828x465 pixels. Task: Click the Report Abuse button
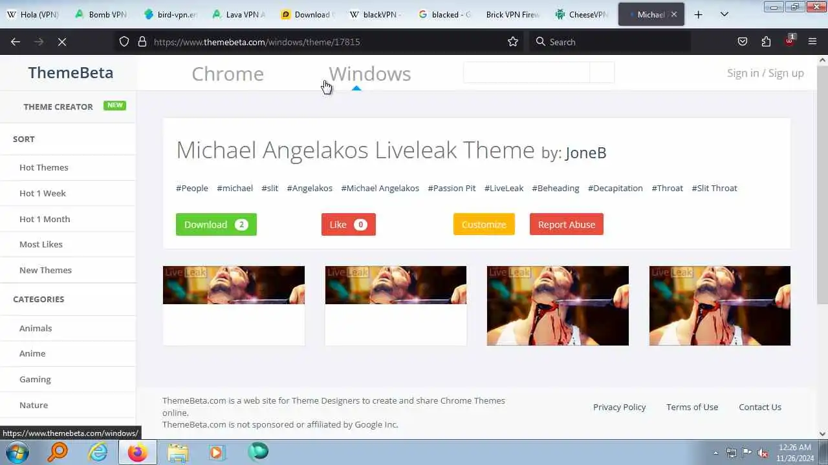point(567,224)
